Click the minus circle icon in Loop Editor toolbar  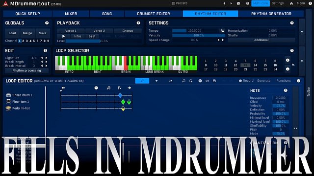(200, 81)
